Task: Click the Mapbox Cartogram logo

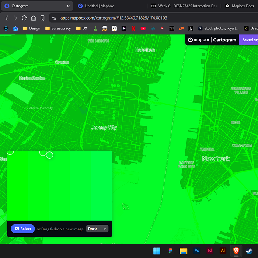Action: (x=212, y=40)
